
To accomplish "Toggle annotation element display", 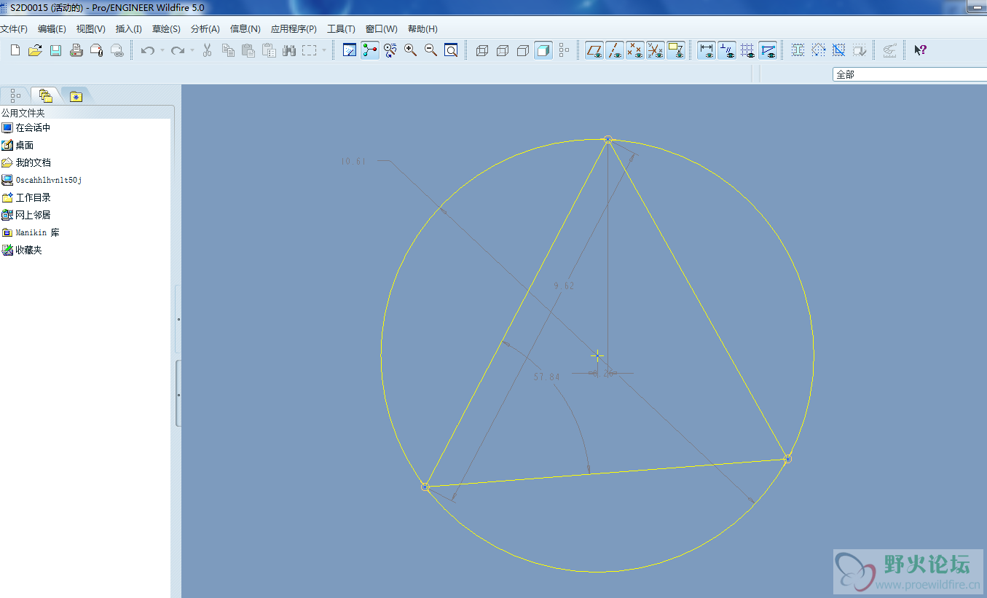I will tap(676, 50).
